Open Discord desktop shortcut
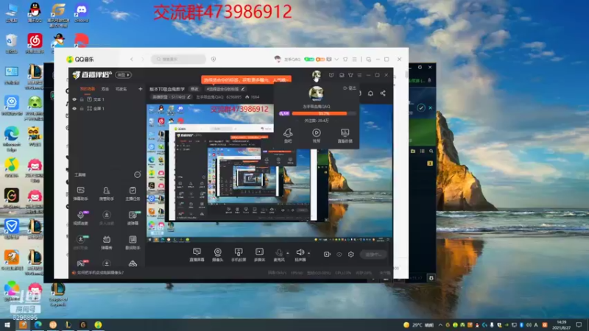 click(x=82, y=13)
